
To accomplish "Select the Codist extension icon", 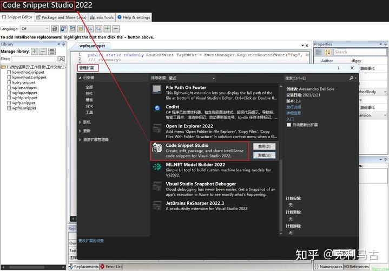I will point(157,108).
